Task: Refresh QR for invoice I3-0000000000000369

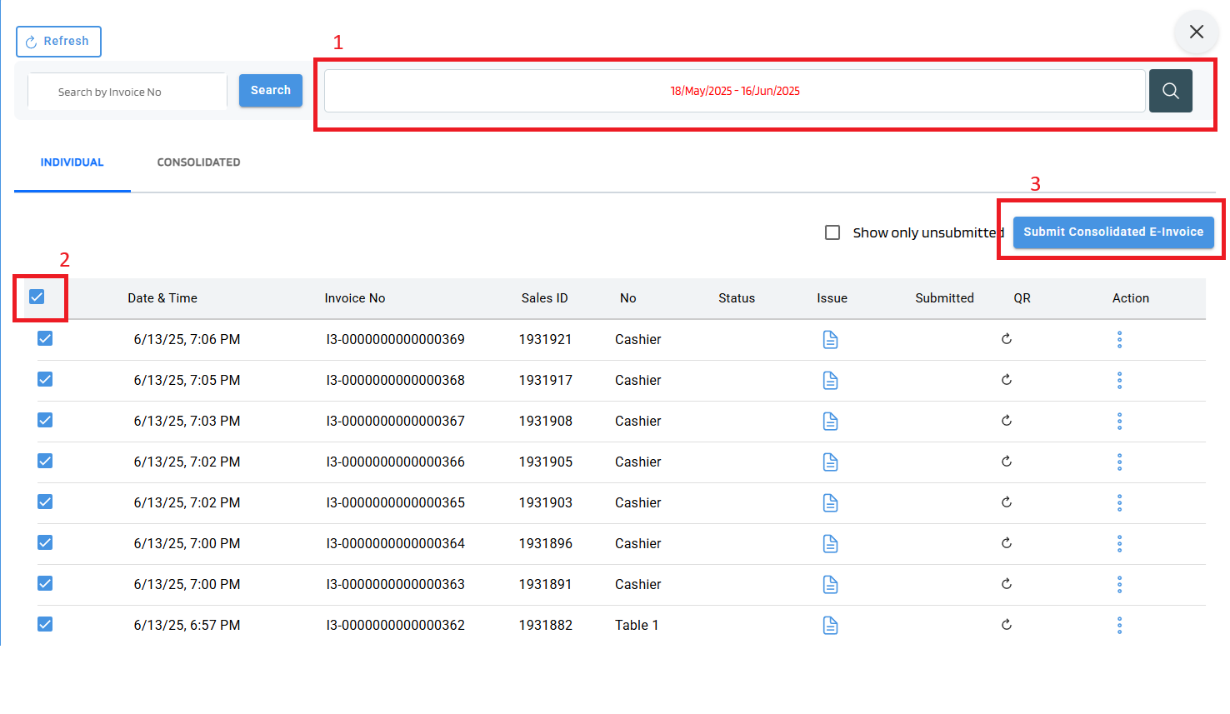Action: point(1007,338)
